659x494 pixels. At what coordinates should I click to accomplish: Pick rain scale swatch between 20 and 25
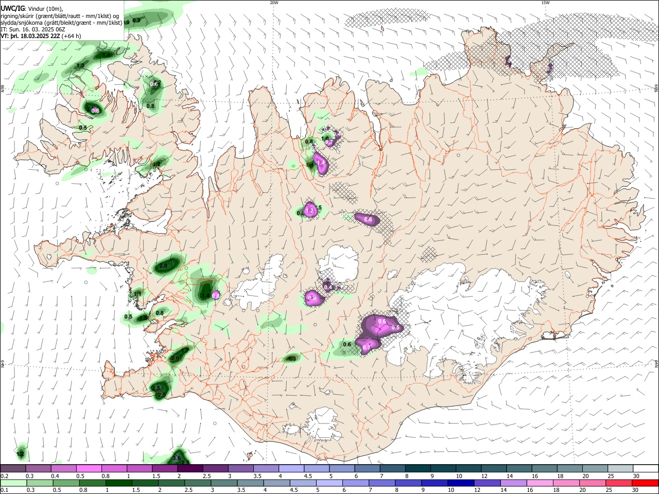coord(592,483)
